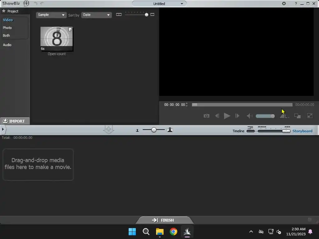Open the Sample album dropdown
Viewport: 319px width, 239px height.
pyautogui.click(x=51, y=15)
